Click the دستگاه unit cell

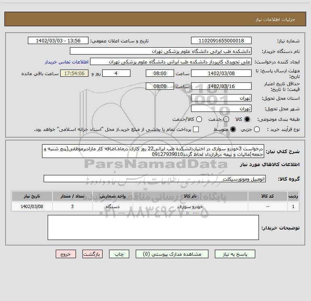112,206
